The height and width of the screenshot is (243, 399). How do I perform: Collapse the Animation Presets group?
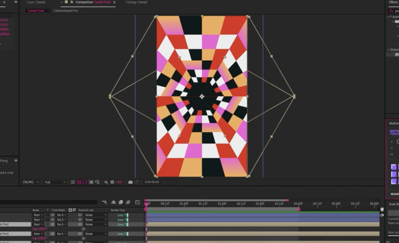(x=388, y=17)
